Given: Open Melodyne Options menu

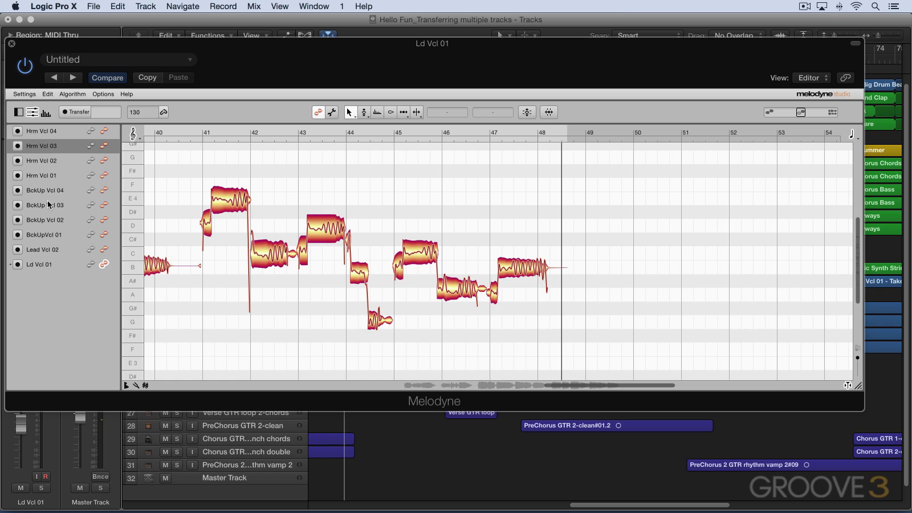Looking at the screenshot, I should click(103, 94).
